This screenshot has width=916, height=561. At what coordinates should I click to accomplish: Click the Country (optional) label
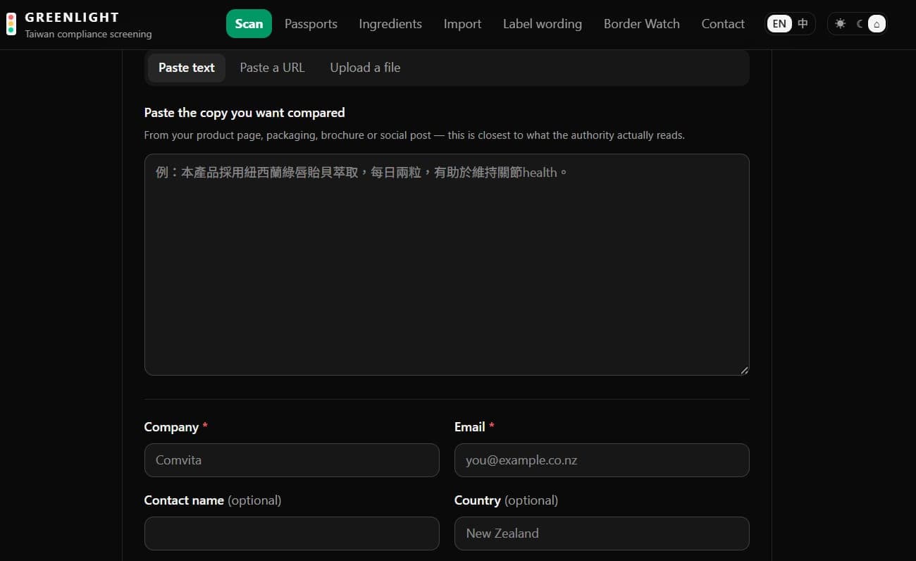click(x=506, y=500)
